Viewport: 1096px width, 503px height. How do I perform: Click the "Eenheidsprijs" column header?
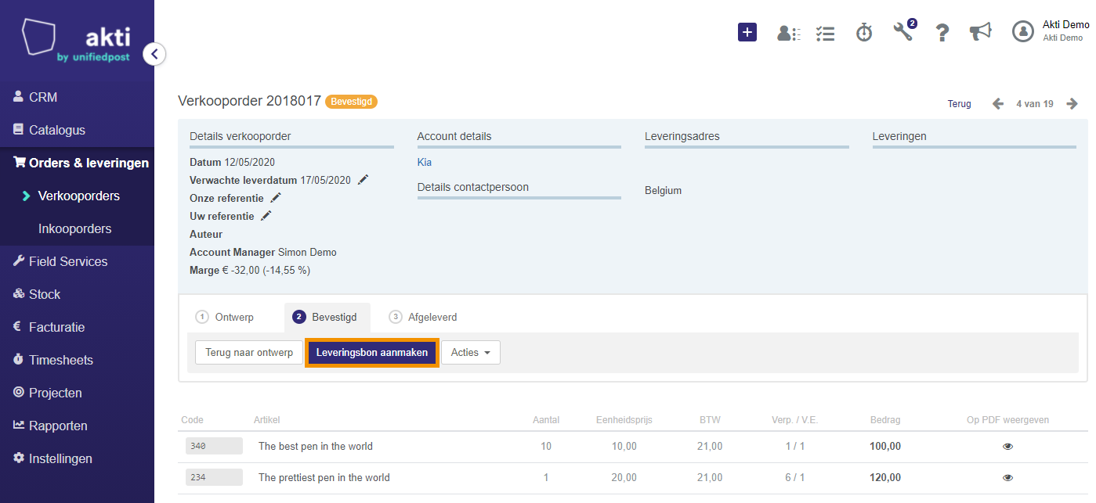tap(624, 420)
